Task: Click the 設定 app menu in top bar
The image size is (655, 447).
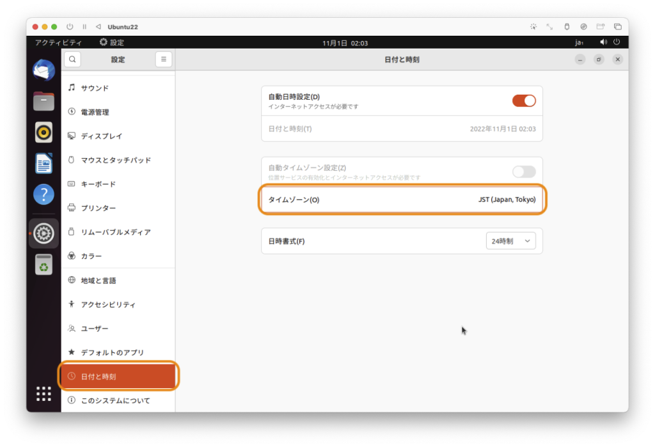Action: pos(112,43)
